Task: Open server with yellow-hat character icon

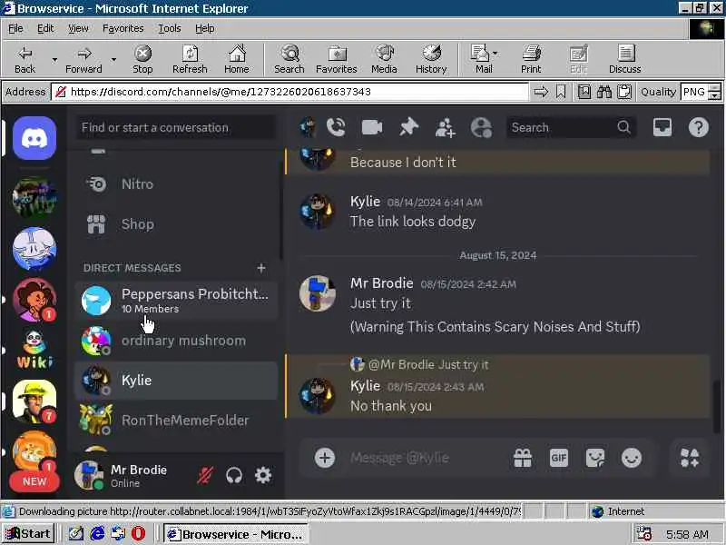Action: [x=34, y=401]
